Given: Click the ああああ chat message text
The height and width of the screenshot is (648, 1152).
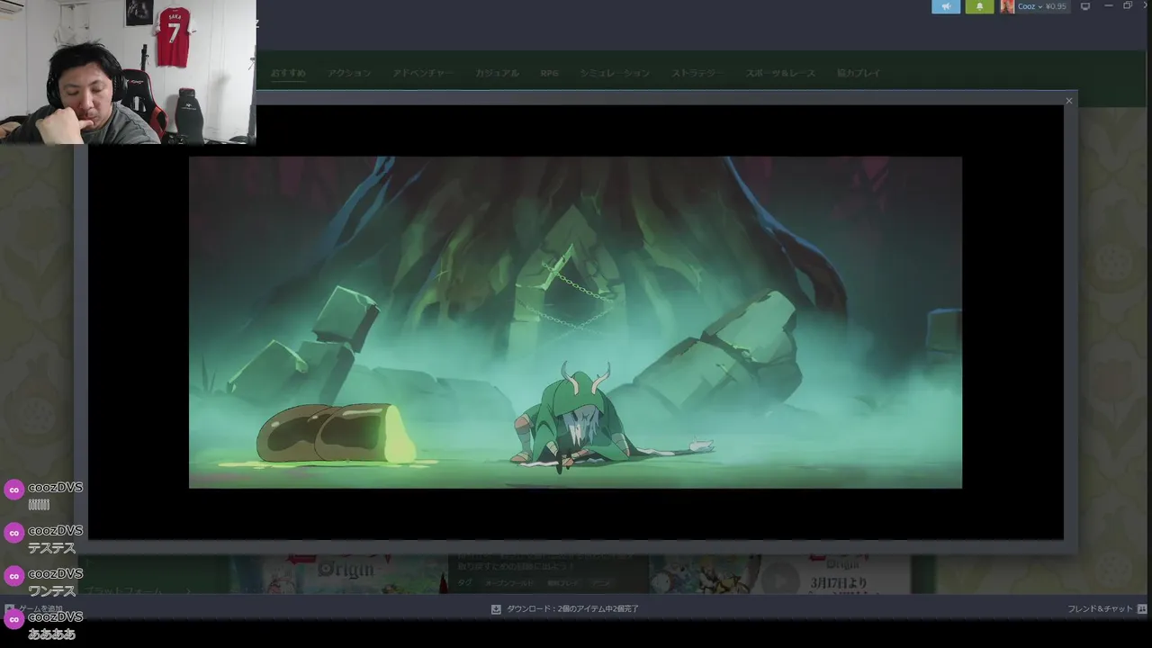Looking at the screenshot, I should pos(51,634).
